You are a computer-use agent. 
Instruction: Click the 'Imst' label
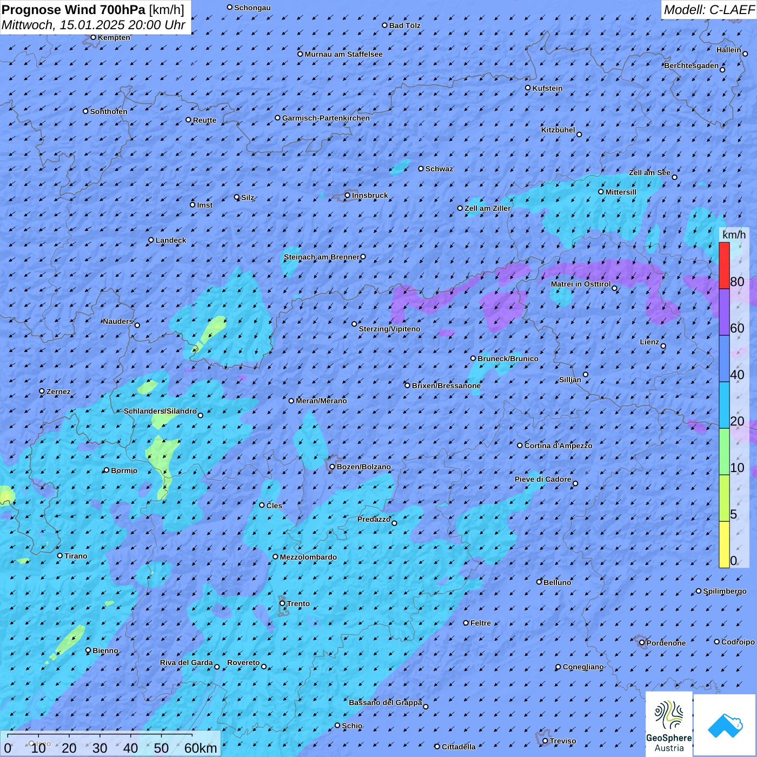205,205
